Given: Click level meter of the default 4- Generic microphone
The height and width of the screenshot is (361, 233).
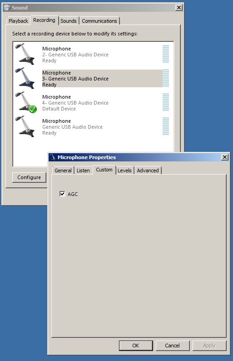Looking at the screenshot, I should click(x=166, y=102).
